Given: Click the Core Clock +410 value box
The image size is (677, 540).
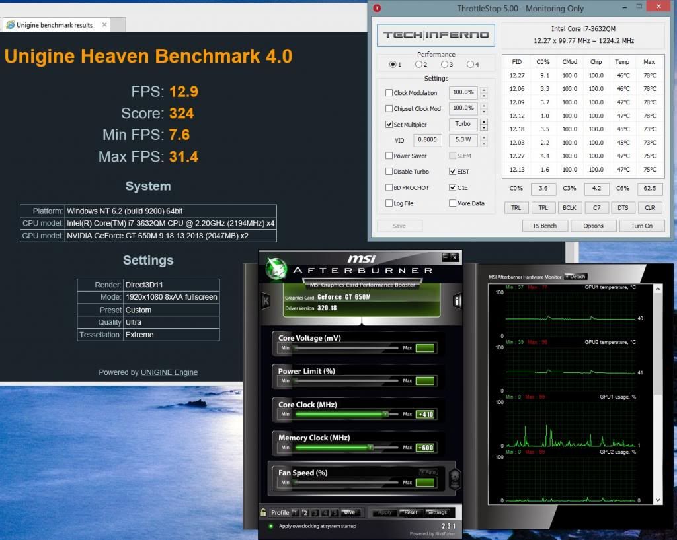Looking at the screenshot, I should click(425, 414).
